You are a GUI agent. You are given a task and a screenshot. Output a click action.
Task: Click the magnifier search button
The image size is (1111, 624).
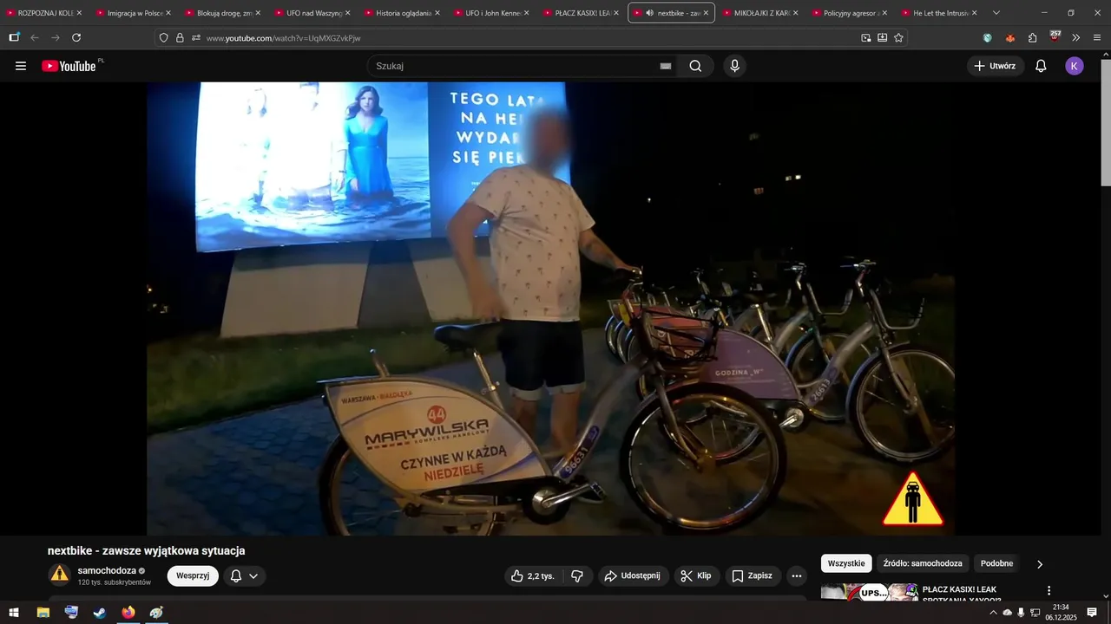click(695, 66)
